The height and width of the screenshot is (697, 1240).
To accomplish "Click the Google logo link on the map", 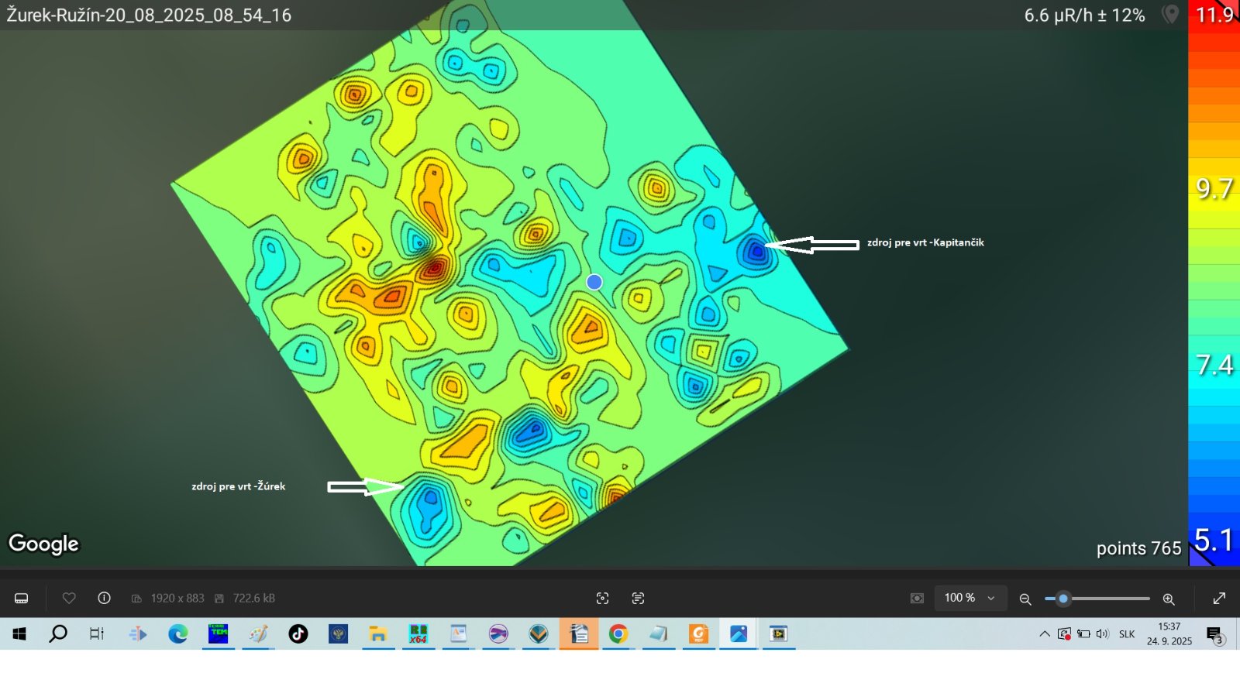I will tap(43, 544).
